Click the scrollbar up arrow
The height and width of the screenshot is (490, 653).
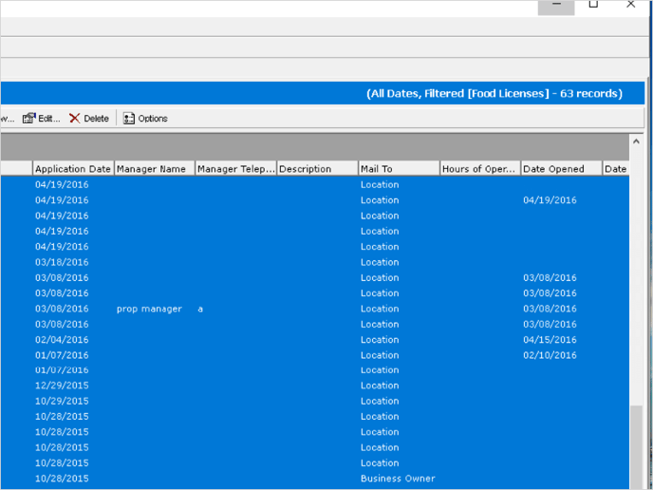click(636, 141)
